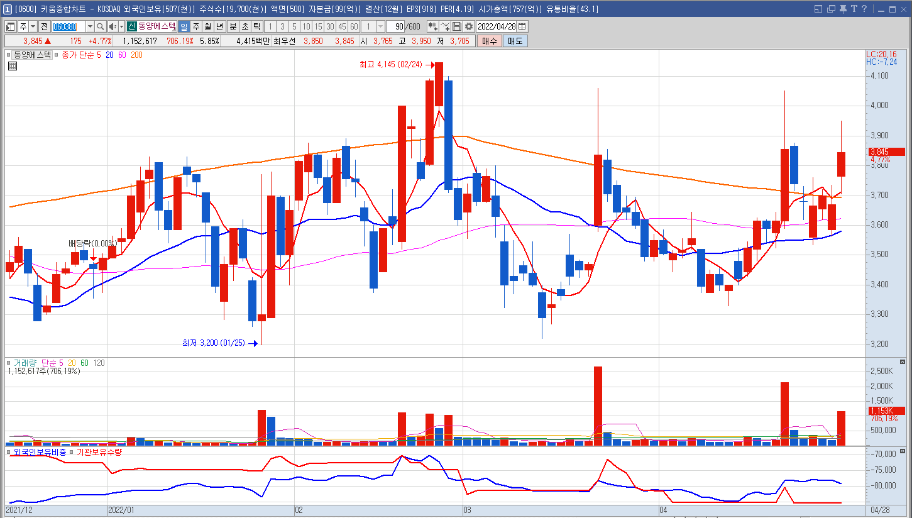
Task: Close the volume panel with its x icon
Action: 903,363
